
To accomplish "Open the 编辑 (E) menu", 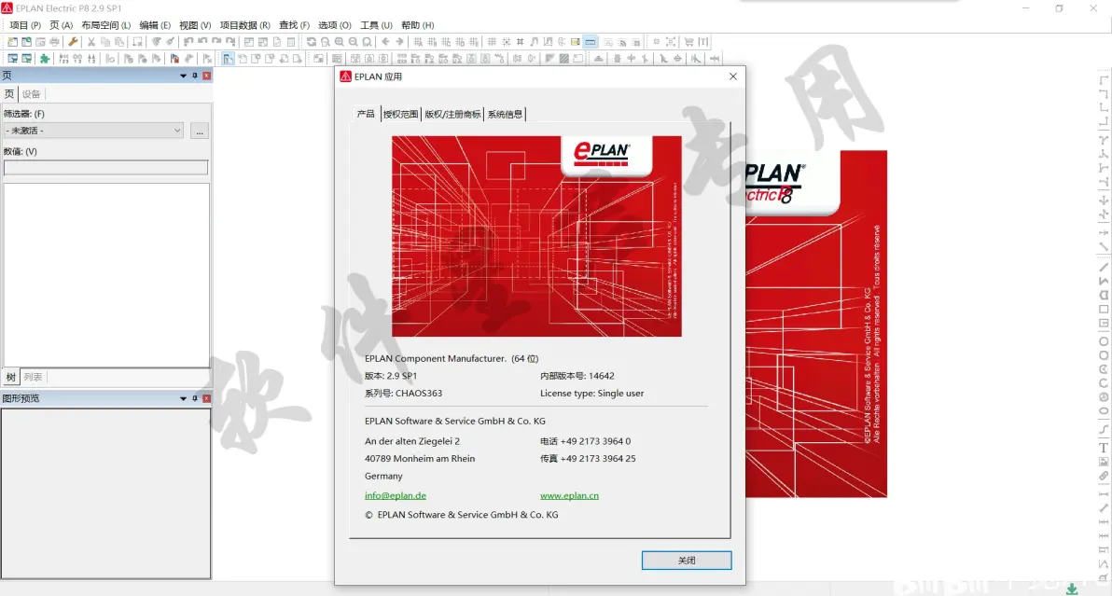I will [155, 25].
